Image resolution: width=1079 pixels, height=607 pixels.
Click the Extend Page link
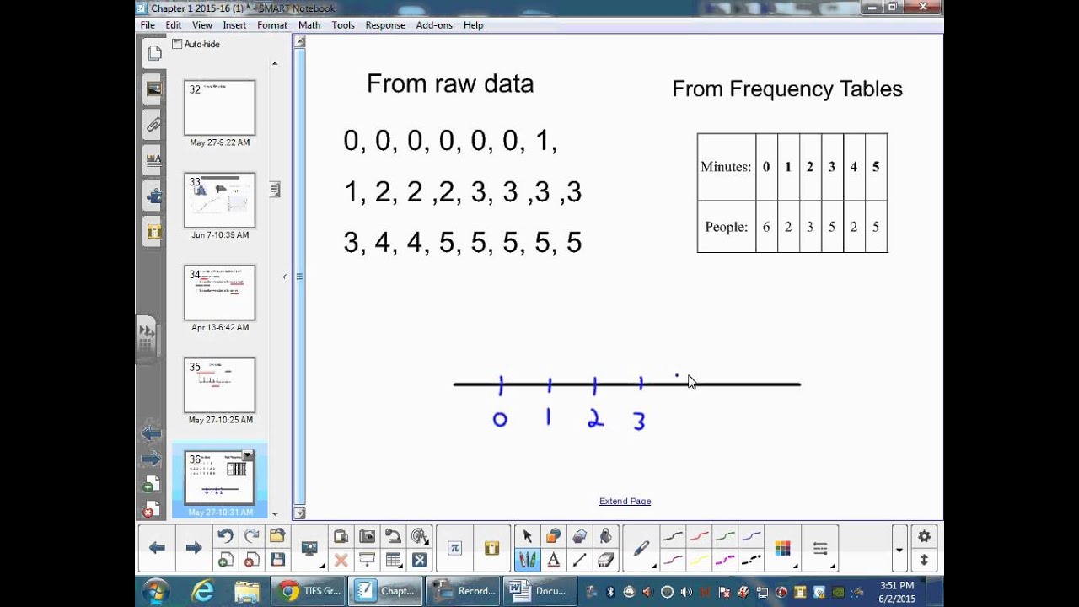(625, 501)
